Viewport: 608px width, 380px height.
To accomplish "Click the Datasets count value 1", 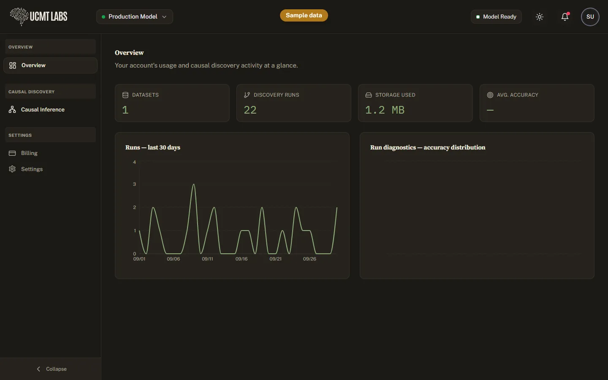I will coord(125,110).
